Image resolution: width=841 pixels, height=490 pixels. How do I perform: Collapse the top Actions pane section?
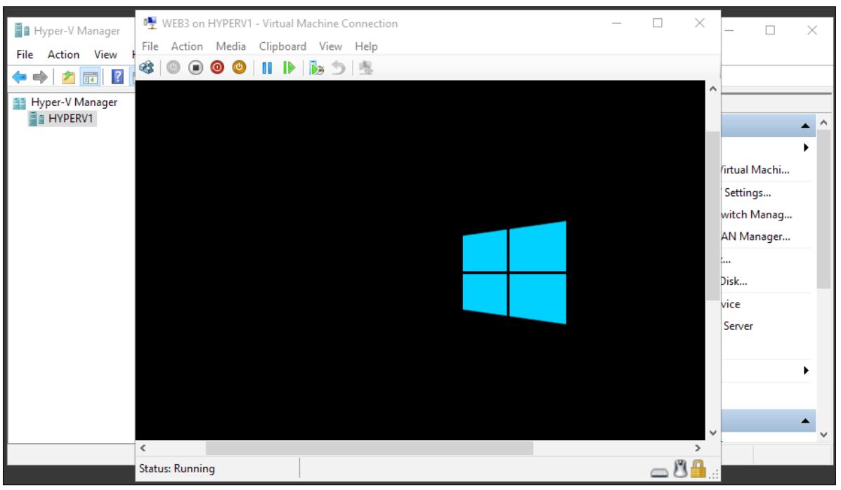tap(805, 126)
